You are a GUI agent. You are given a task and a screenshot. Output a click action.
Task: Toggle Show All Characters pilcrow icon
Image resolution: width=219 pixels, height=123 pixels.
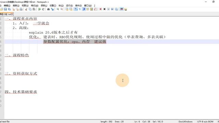pyautogui.click(x=80, y=9)
